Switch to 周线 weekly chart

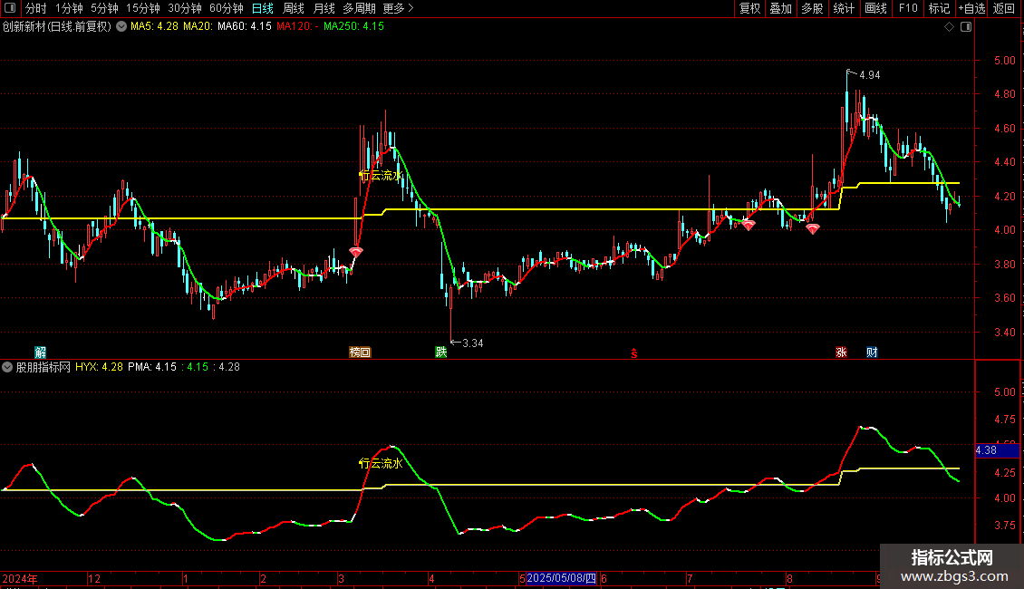pyautogui.click(x=294, y=8)
